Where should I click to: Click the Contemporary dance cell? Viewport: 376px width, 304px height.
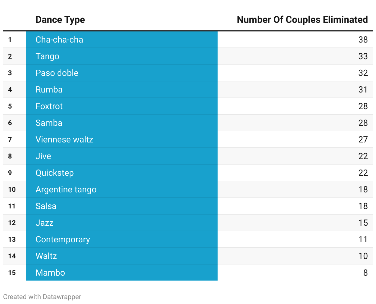pos(63,240)
